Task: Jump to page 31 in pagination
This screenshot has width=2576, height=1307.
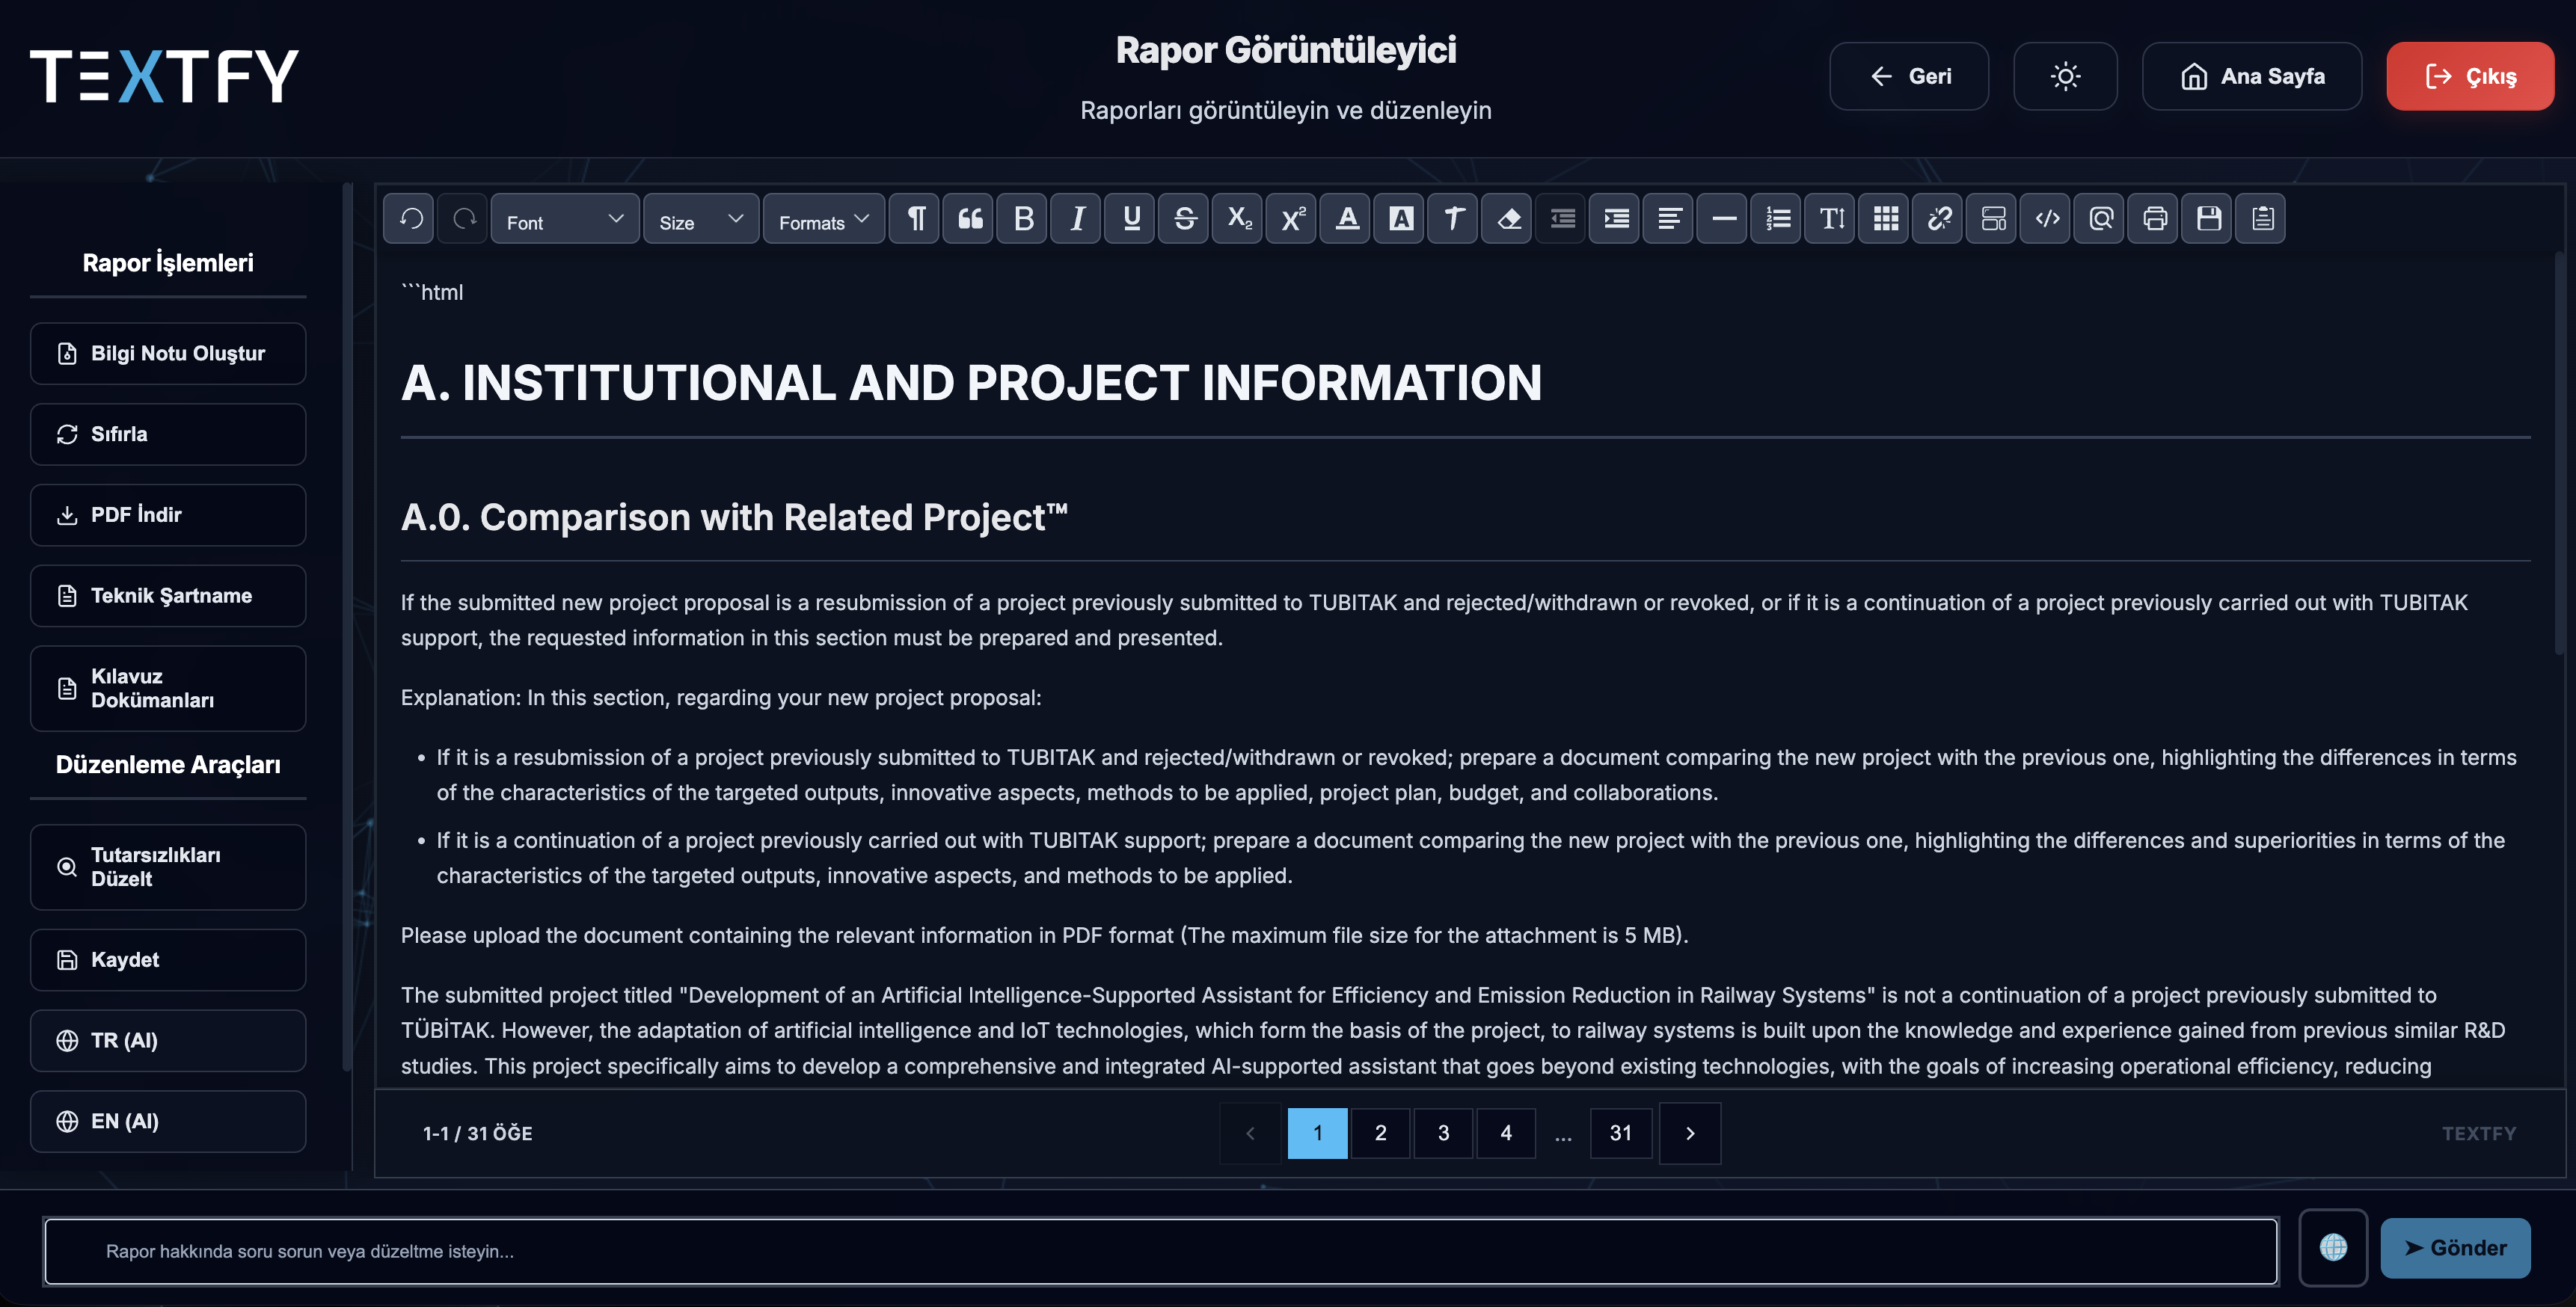Action: tap(1620, 1133)
